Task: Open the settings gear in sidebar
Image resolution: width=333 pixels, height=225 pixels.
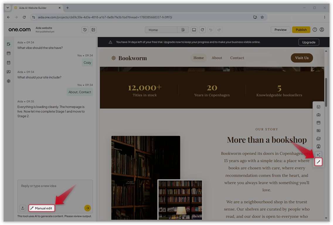Action: 9,81
